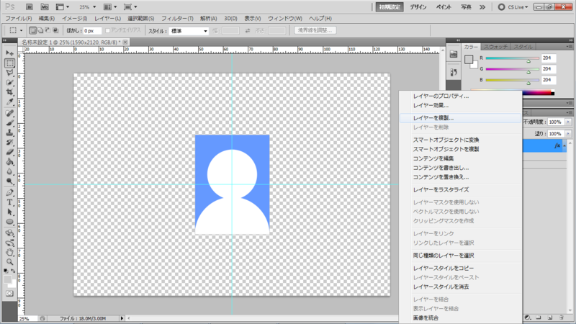Image resolution: width=576 pixels, height=324 pixels.
Task: Click the foreground color swatch in カラー panel
Action: tap(469, 60)
